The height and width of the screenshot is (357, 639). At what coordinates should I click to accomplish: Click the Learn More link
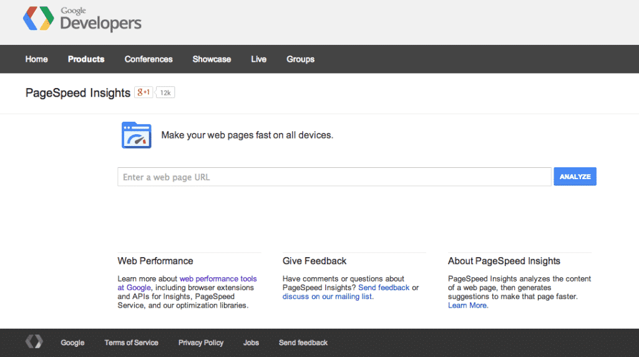467,306
